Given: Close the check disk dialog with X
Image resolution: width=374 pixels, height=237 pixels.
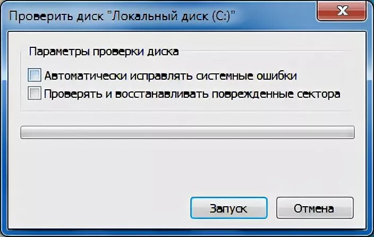Looking at the screenshot, I should pyautogui.click(x=342, y=11).
